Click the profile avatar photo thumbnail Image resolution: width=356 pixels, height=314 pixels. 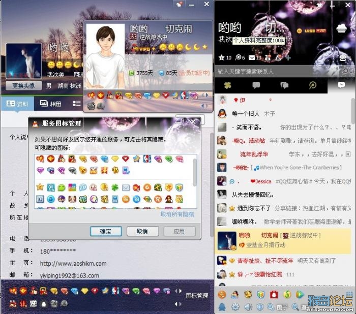pyautogui.click(x=24, y=61)
